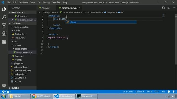Open Windows Start button
Screen dimensions: 177x99
click(4, 97)
